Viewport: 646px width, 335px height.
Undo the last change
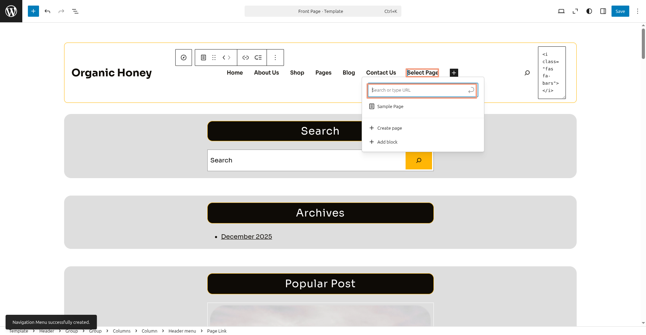click(47, 11)
